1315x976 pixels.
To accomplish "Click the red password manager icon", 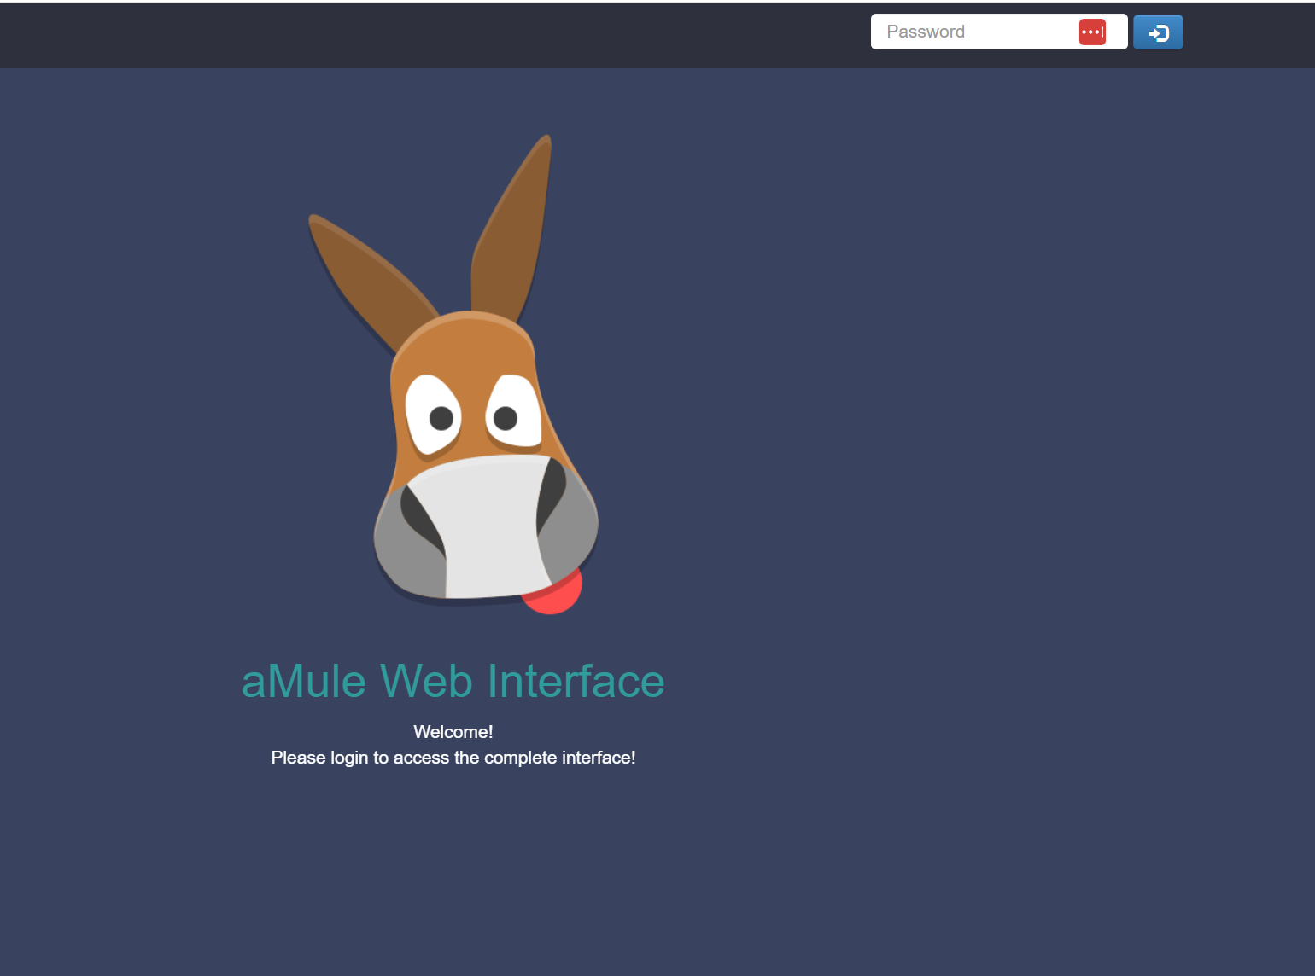I will [x=1092, y=32].
